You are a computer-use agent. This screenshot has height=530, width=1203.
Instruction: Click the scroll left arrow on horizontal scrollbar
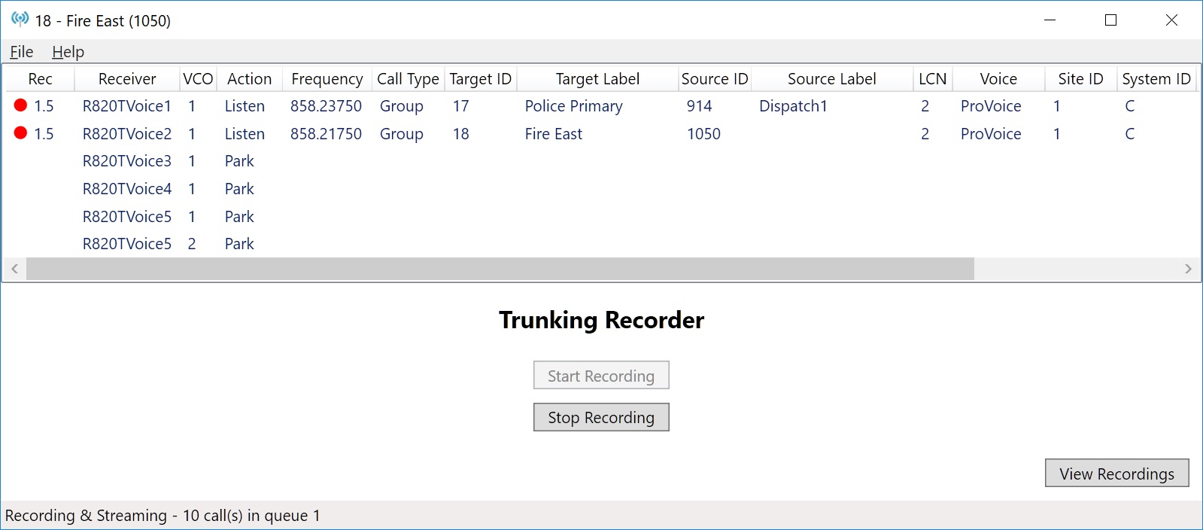click(x=14, y=269)
